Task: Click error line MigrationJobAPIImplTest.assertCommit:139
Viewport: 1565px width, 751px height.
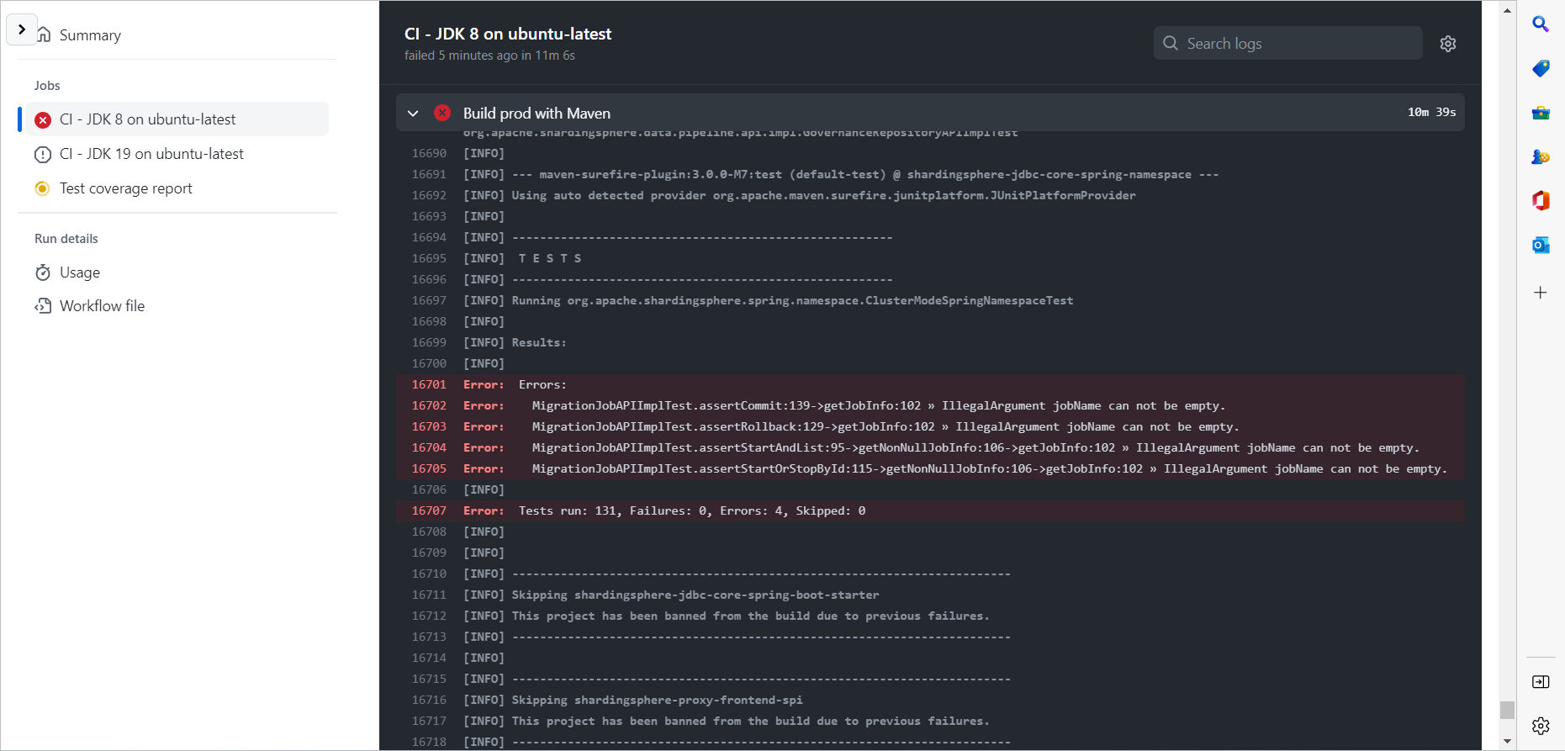Action: (x=879, y=405)
